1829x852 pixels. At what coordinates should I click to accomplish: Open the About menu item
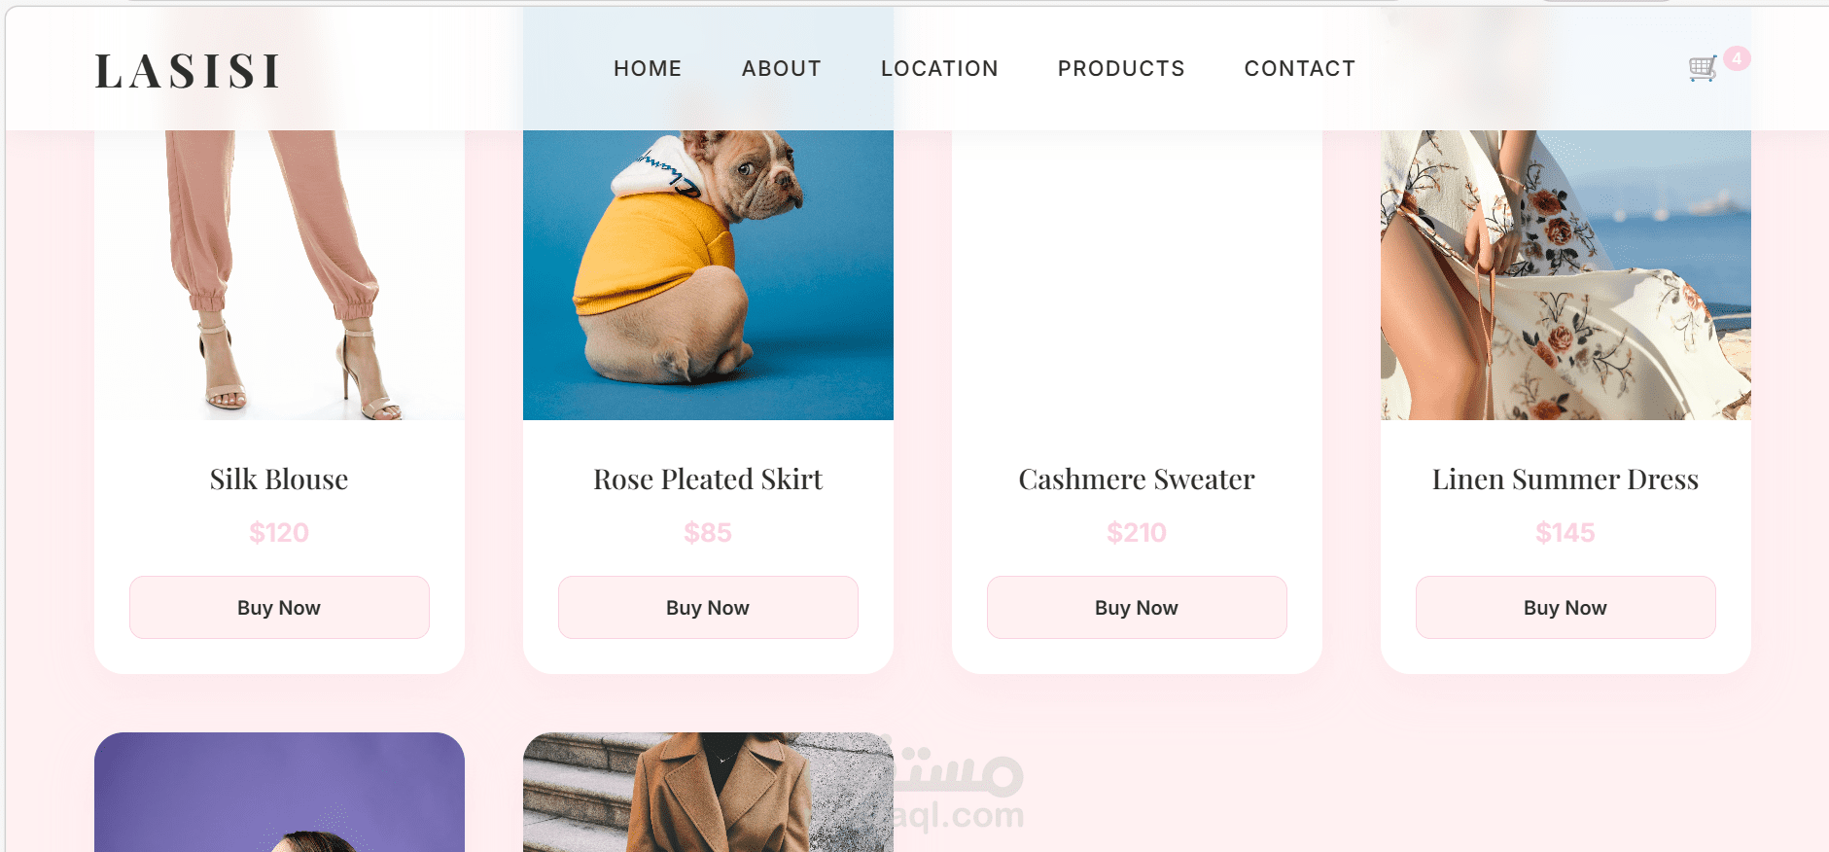pos(782,68)
